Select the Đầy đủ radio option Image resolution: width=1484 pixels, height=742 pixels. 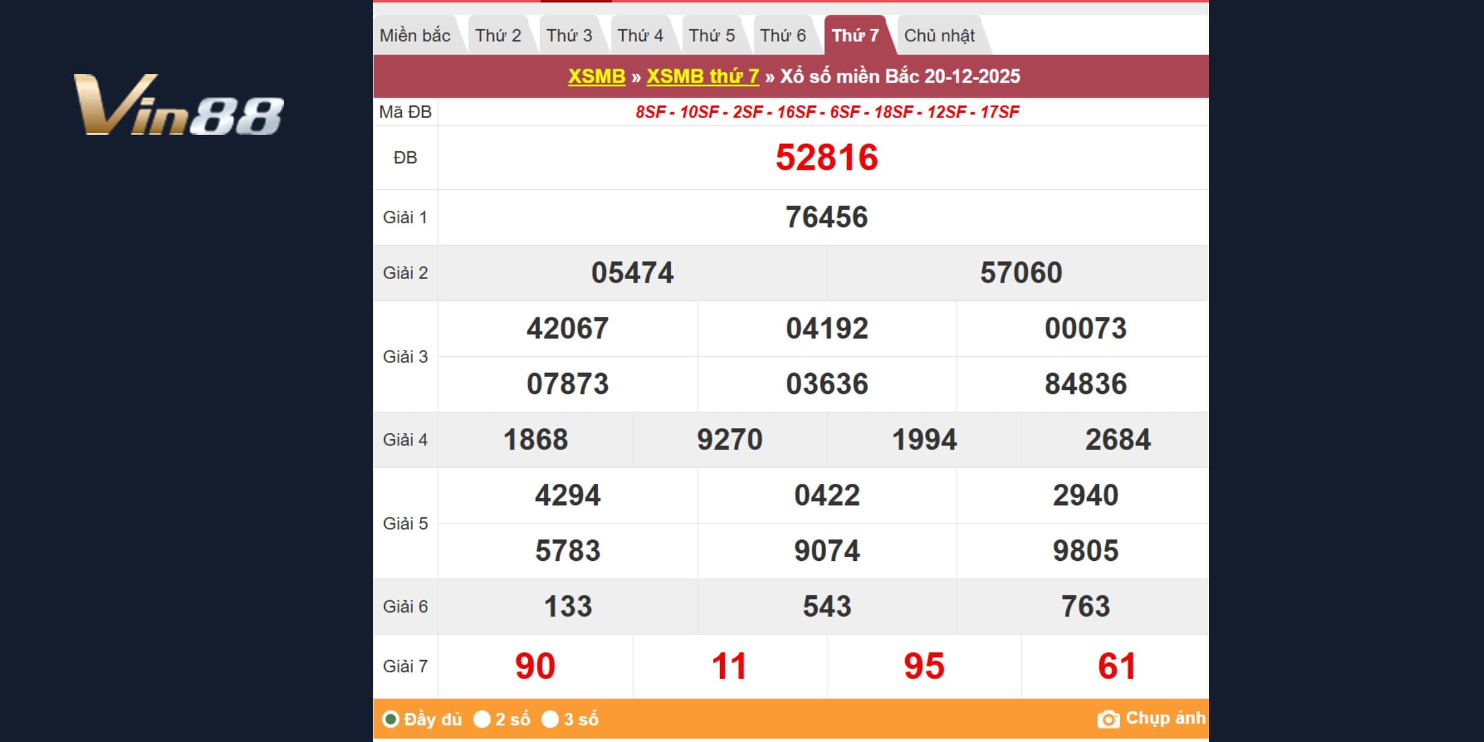(x=391, y=719)
